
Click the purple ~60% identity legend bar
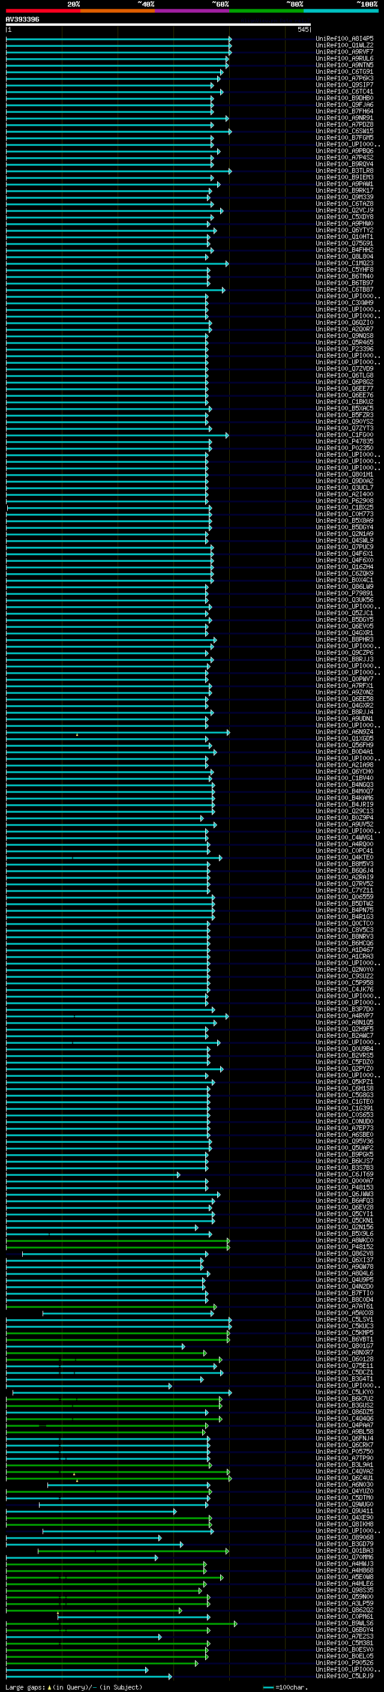pyautogui.click(x=193, y=11)
